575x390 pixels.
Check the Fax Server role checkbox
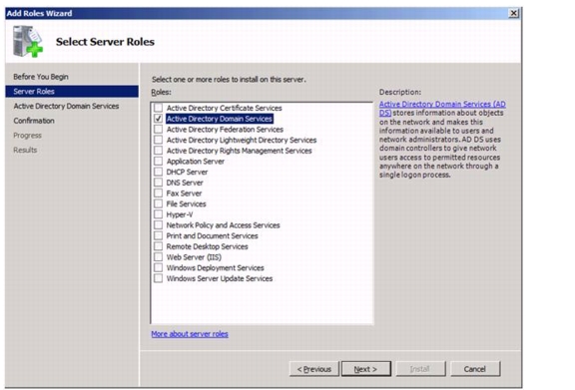tap(158, 193)
